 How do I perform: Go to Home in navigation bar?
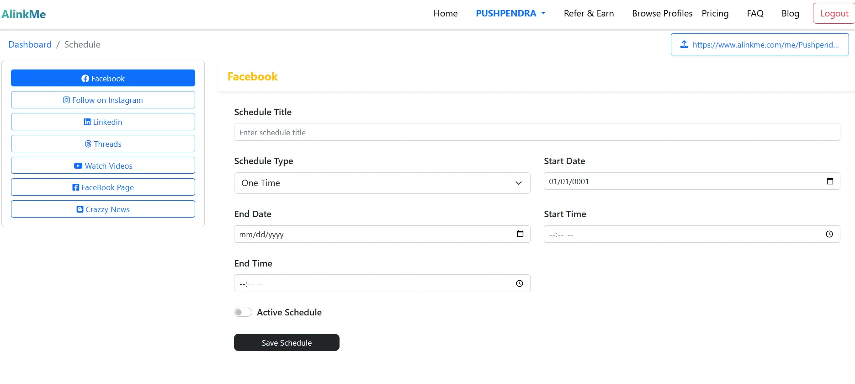[x=446, y=13]
